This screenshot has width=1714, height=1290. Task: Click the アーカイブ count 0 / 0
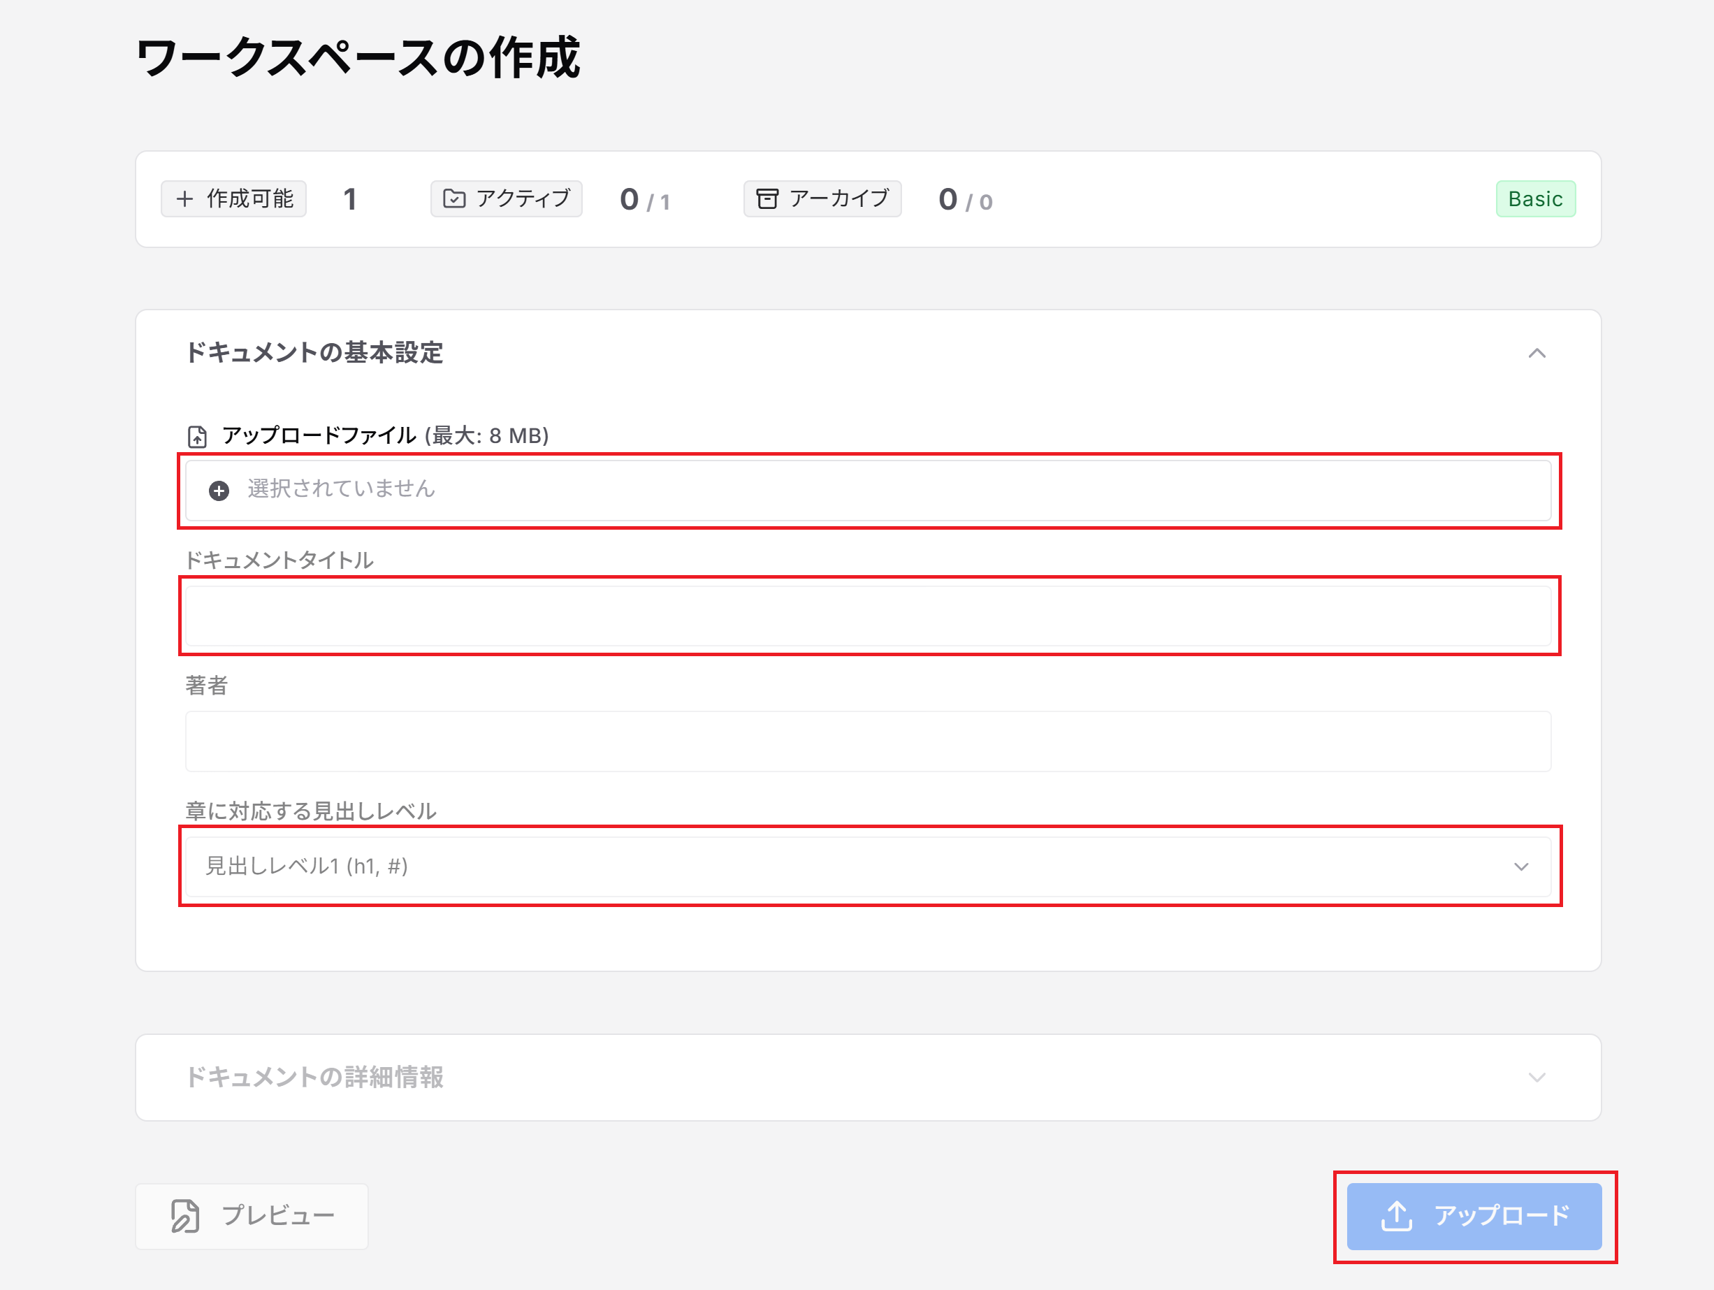point(965,200)
